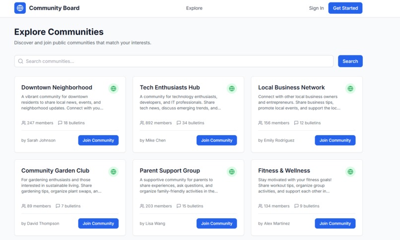The image size is (400, 240).
Task: Click the '203 members' count
Action: pos(159,206)
